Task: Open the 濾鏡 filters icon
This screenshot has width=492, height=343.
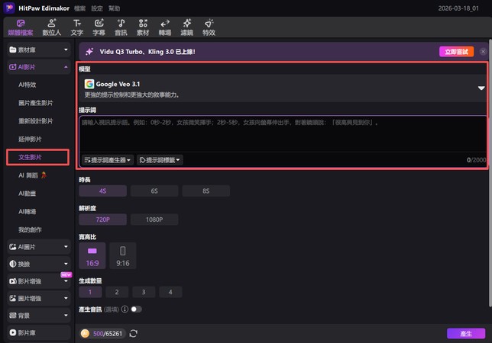Action: 187,23
